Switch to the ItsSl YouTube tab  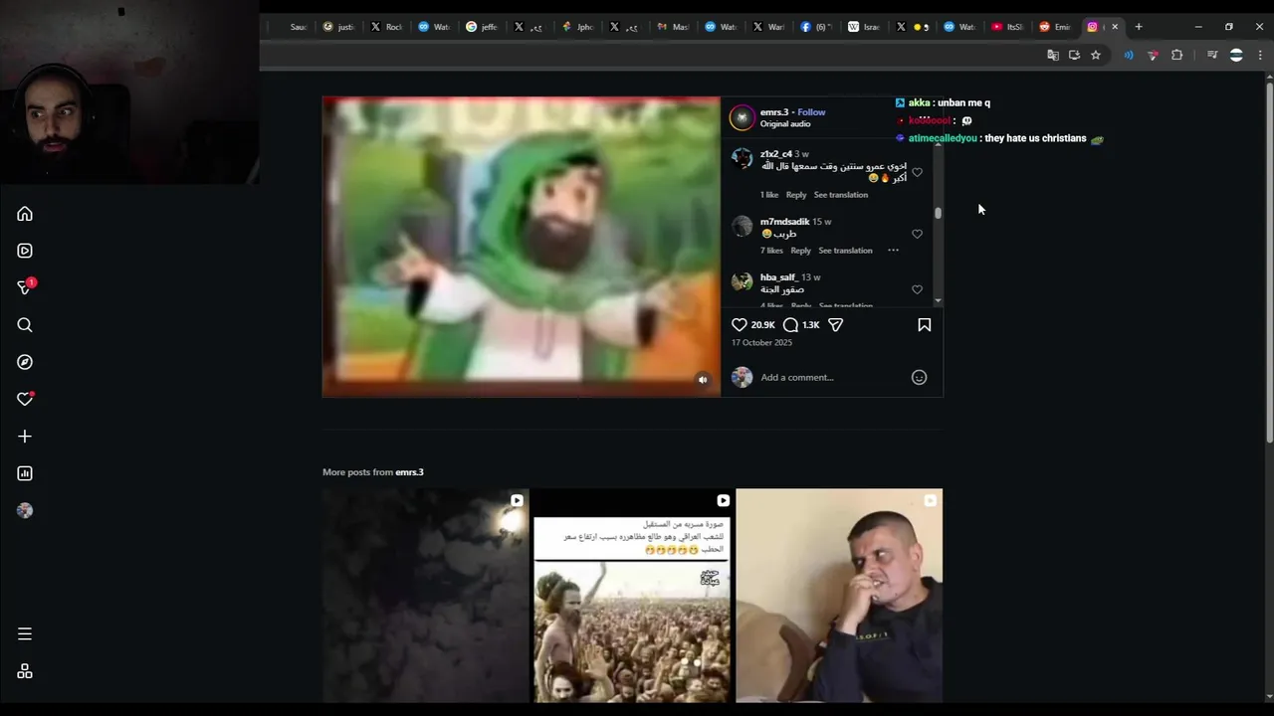[x=1007, y=27]
